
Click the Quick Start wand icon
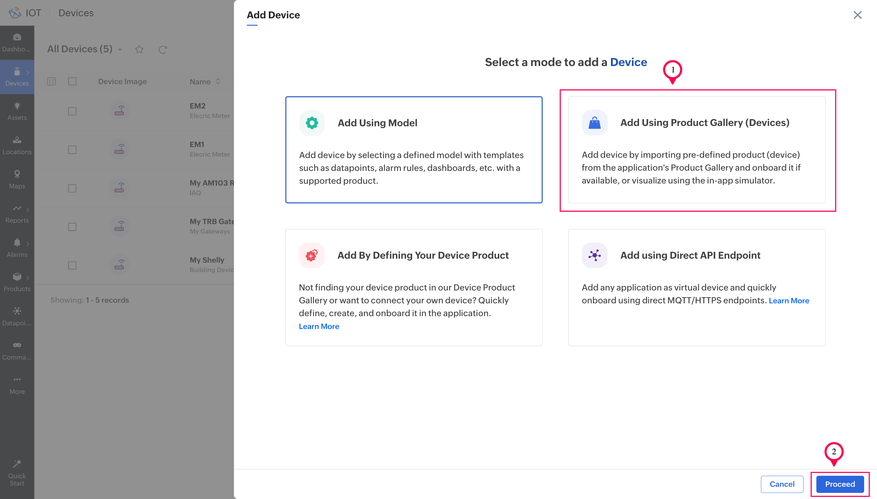pos(17,464)
